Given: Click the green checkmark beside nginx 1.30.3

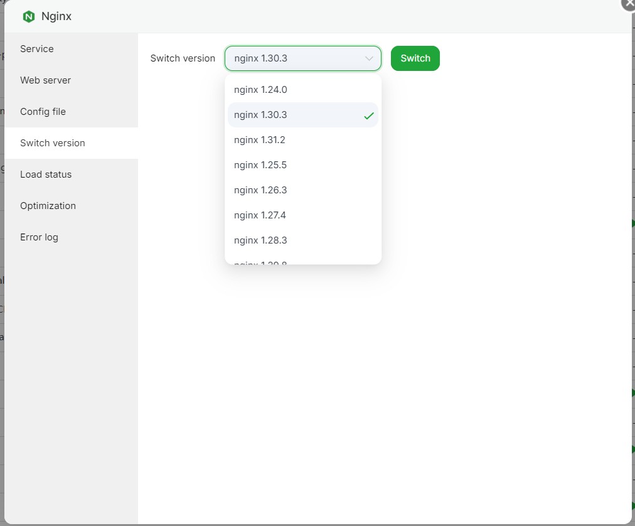Looking at the screenshot, I should [369, 116].
